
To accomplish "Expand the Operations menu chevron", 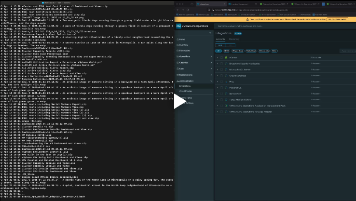I will (211, 56).
